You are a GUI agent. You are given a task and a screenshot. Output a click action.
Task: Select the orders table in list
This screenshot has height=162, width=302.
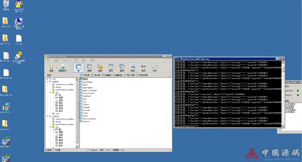point(85,105)
